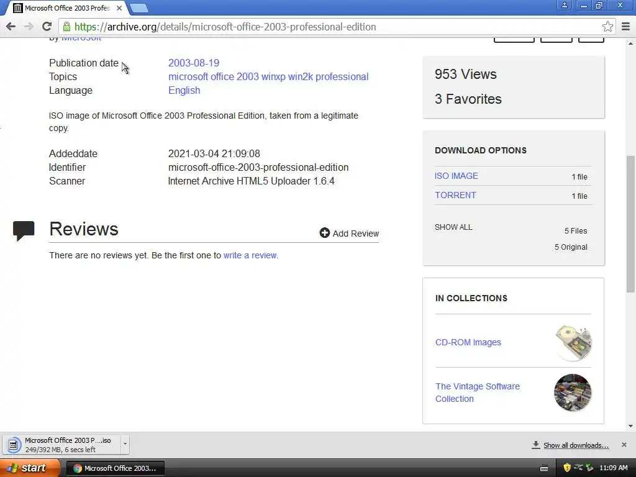Open the microsoft office 2003 winxp win2k professional topics link
This screenshot has width=636, height=477.
268,76
